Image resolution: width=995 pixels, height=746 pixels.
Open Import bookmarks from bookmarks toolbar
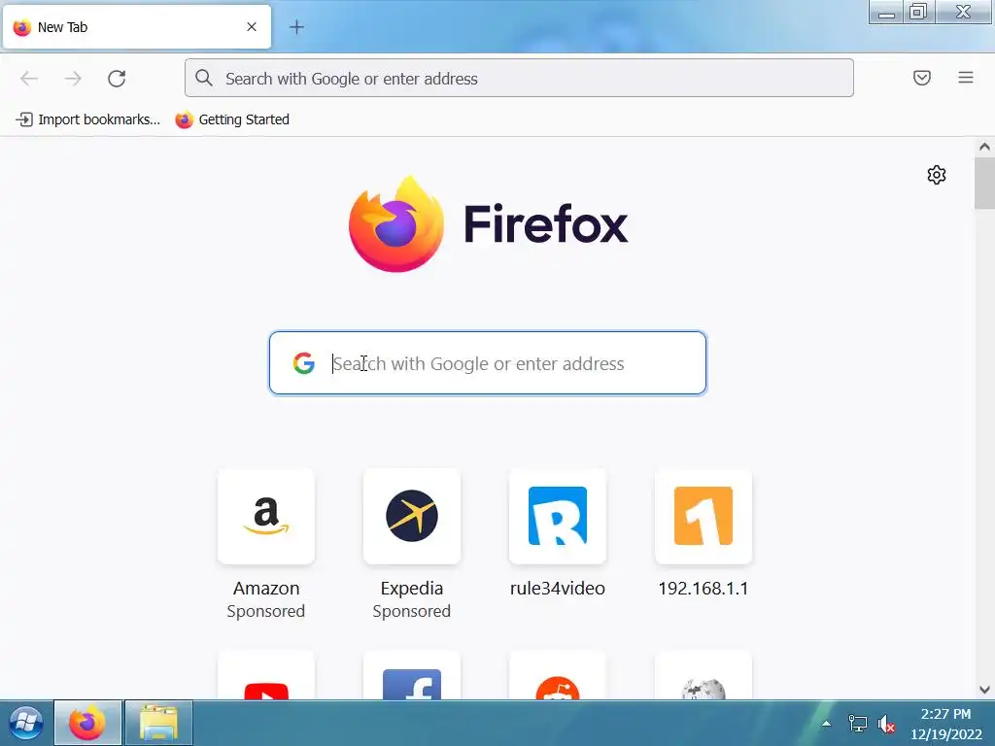[87, 119]
